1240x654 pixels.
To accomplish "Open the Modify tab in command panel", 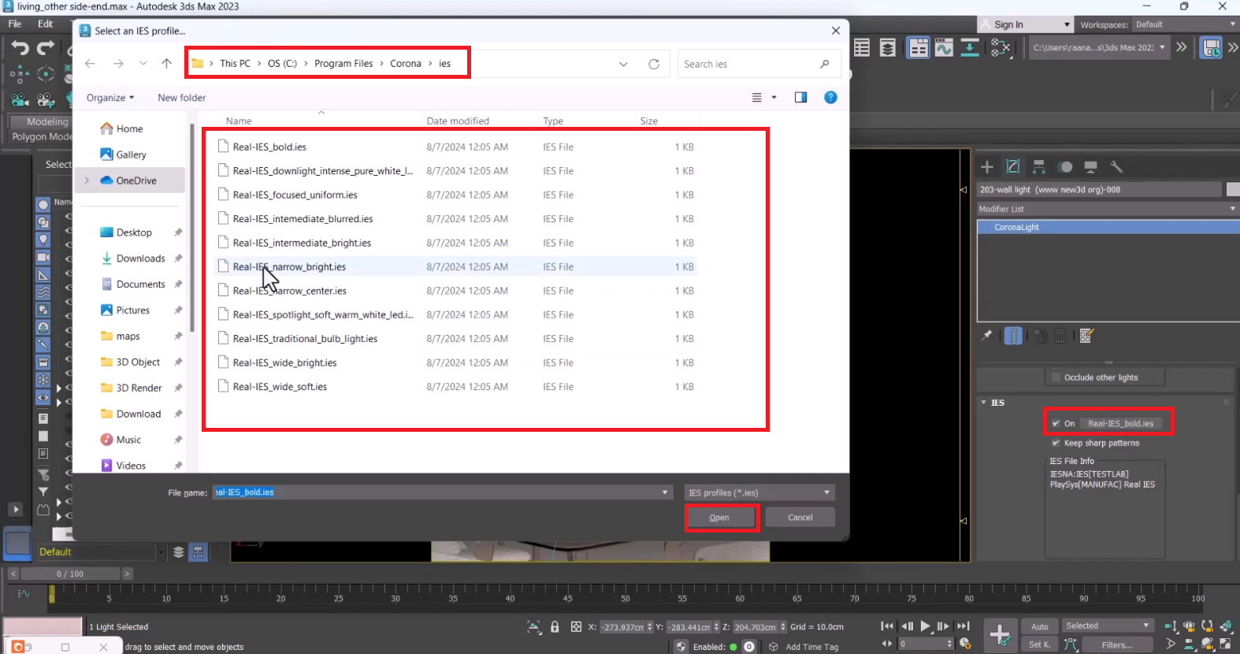I will [x=1013, y=167].
